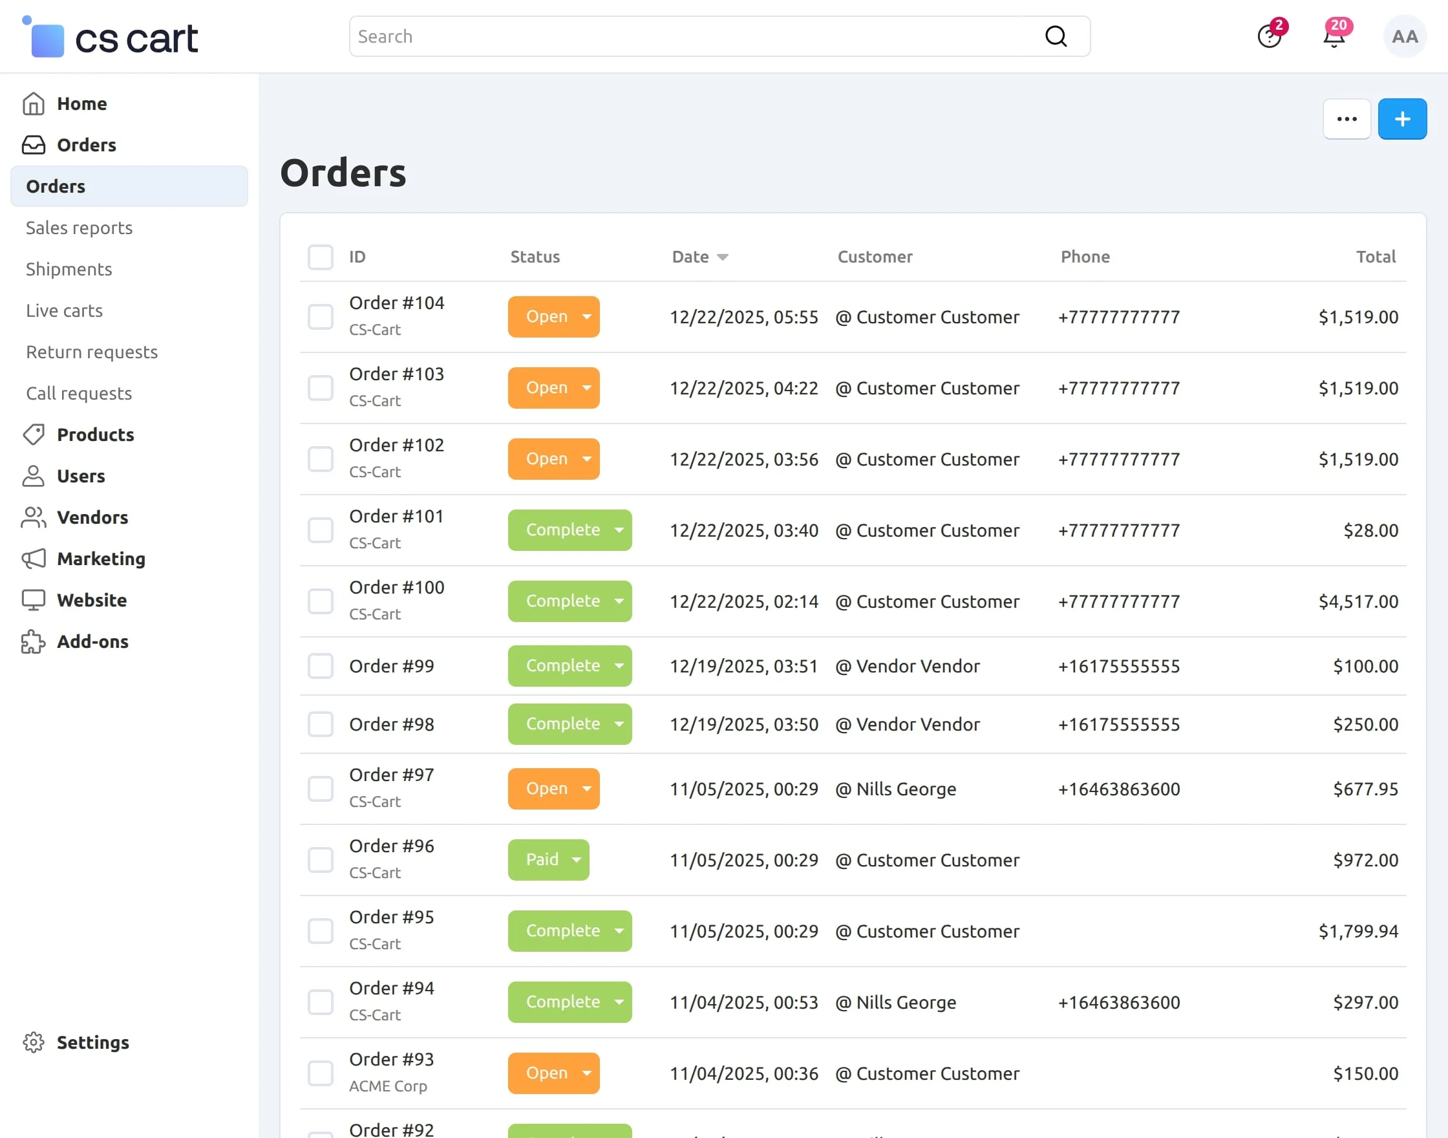The image size is (1448, 1138).
Task: Open Products via its tag icon
Action: (34, 435)
